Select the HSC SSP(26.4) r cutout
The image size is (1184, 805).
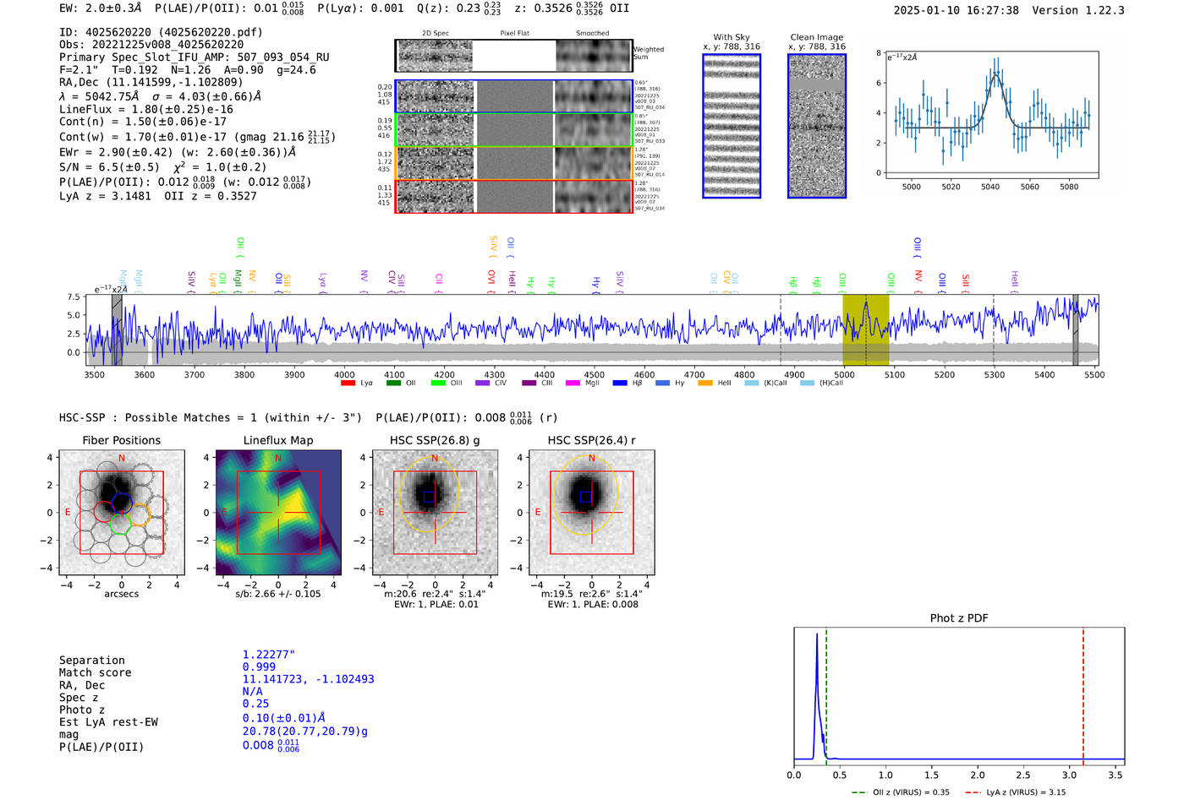(x=591, y=513)
